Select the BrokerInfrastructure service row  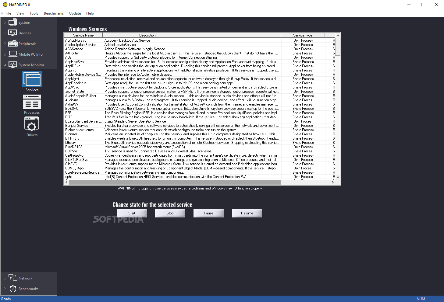[199, 130]
